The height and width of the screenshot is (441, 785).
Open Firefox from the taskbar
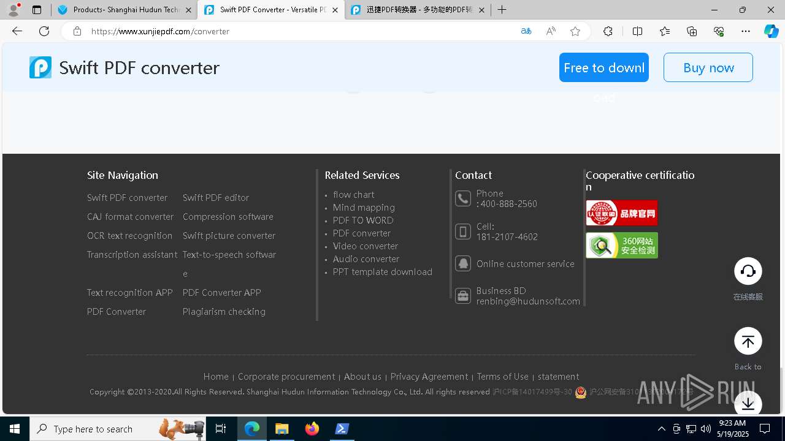click(312, 429)
